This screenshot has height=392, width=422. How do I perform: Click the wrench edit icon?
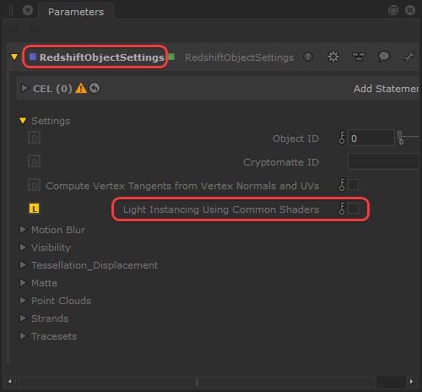409,57
